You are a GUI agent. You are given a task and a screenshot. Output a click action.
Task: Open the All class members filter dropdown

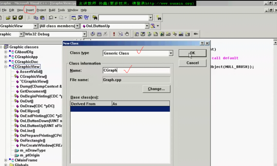click(x=77, y=26)
